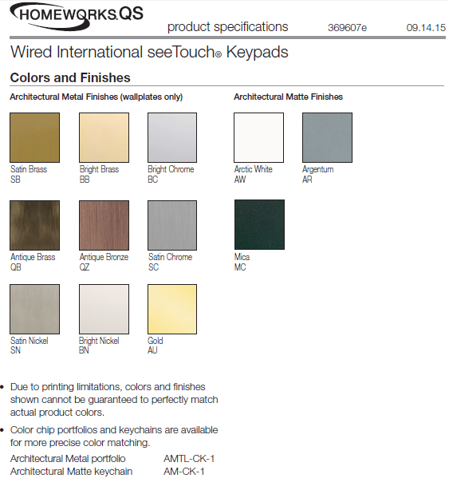The image size is (449, 482).
Task: Click the 'BB' finish code
Action: coord(85,180)
